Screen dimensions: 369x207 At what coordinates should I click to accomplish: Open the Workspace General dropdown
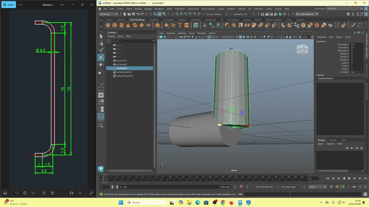(344, 9)
